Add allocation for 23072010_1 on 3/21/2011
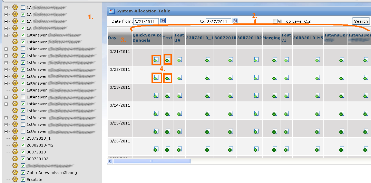This screenshot has width=371, height=183. click(208, 60)
